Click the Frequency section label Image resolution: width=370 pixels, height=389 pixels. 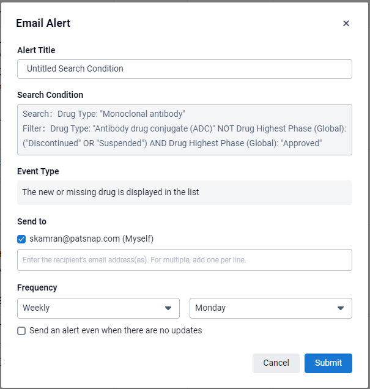(x=37, y=287)
